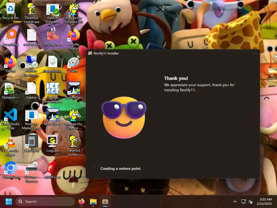
Task: Select the Maggie the Simpson ... icon below Run MyFelix
Action: click(74, 119)
